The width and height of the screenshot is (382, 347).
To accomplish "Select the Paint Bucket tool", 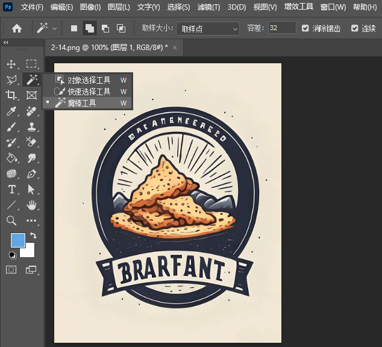I will pos(11,158).
